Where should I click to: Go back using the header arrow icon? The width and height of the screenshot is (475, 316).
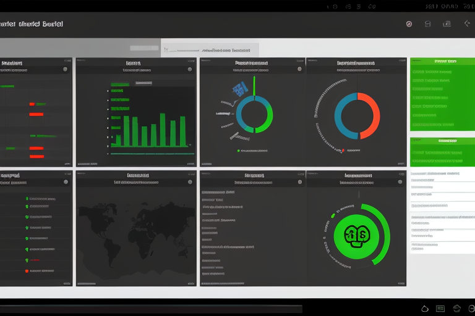(467, 24)
